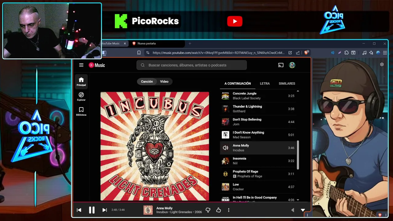The image size is (393, 221).
Task: Play Insomnia by Niil
Action: (x=258, y=161)
